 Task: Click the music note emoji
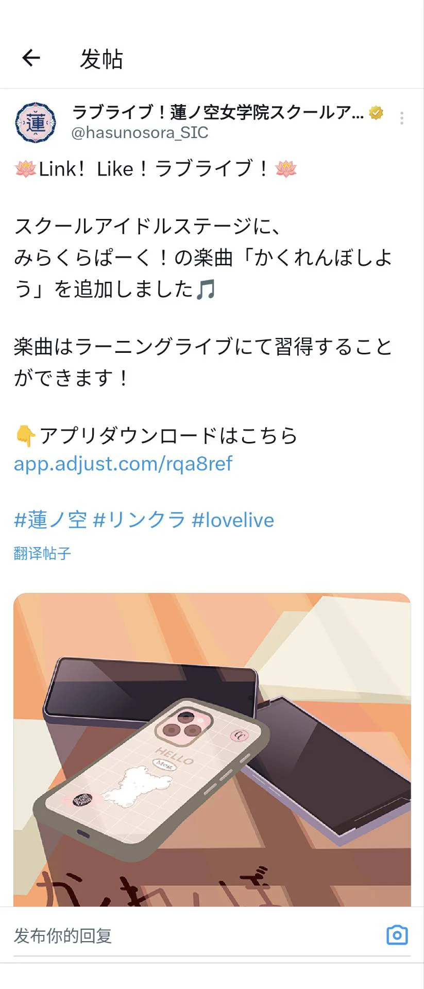(x=206, y=289)
